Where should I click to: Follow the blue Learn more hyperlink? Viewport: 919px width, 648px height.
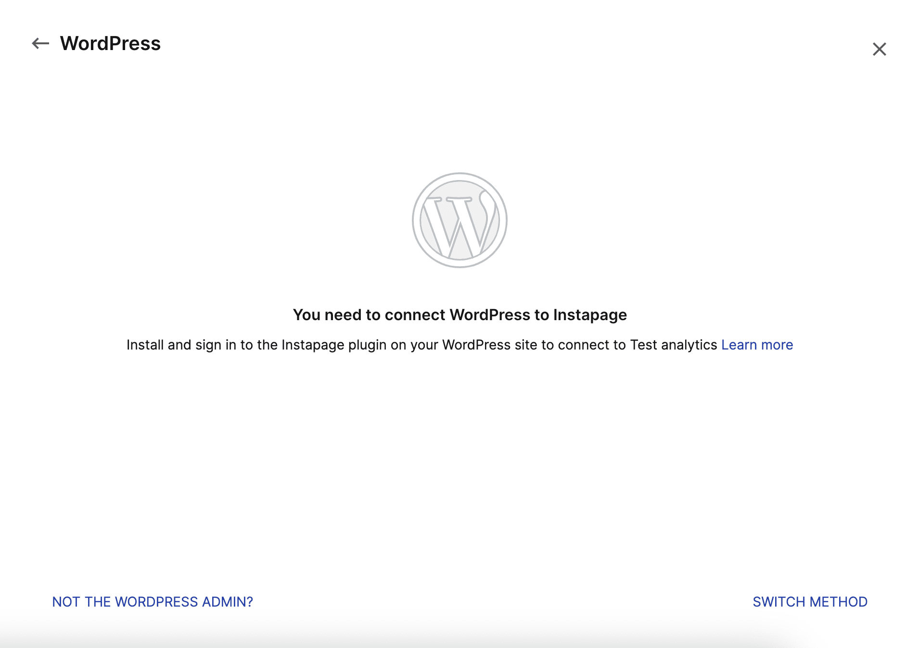tap(757, 345)
